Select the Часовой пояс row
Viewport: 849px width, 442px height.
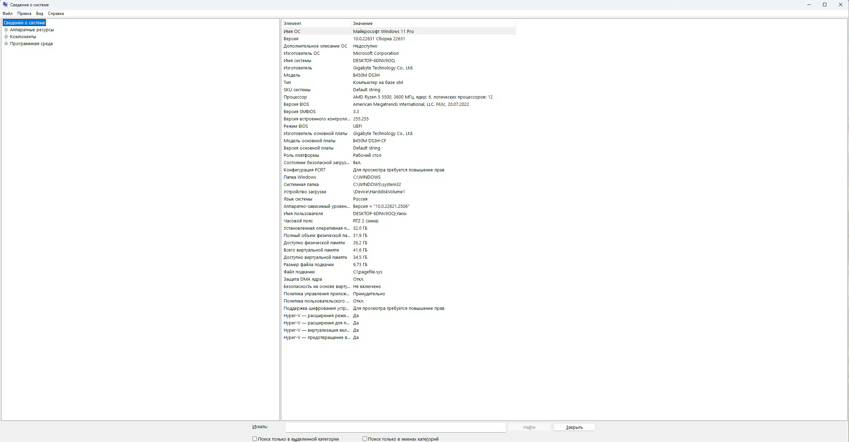399,221
